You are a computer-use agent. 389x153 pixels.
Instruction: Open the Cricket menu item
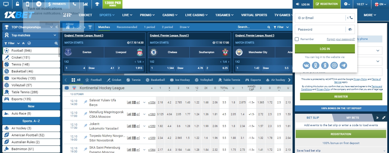tap(85, 15)
